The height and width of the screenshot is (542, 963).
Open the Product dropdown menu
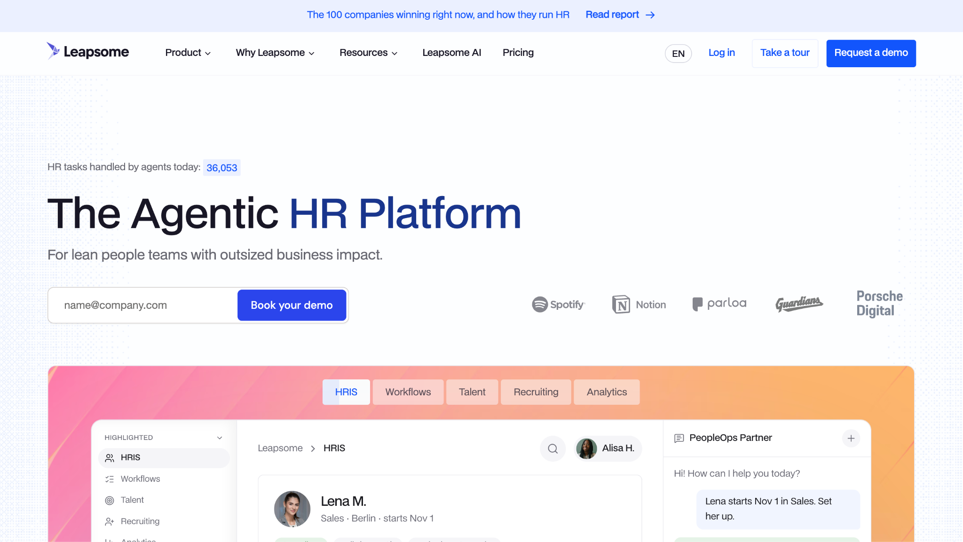tap(188, 53)
